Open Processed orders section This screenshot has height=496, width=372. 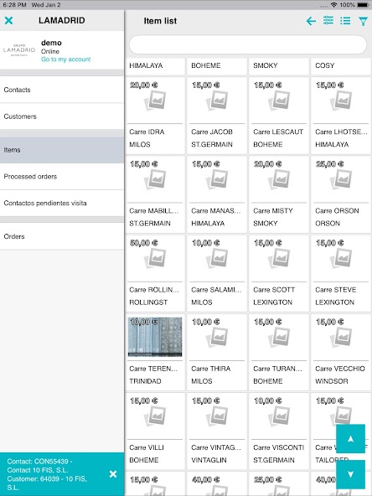pos(62,177)
